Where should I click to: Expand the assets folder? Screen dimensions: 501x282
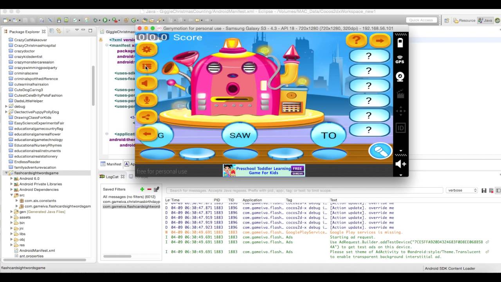[x=12, y=217]
